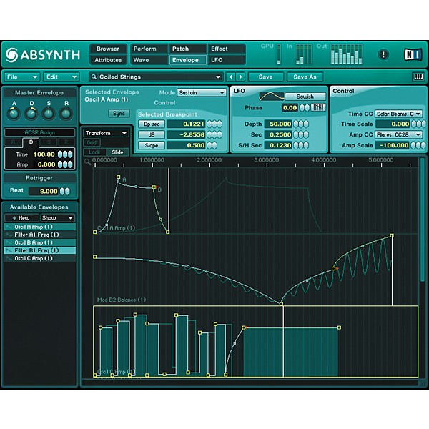Click the Amp Scale steppers
This screenshot has height=429, width=429.
click(418, 145)
